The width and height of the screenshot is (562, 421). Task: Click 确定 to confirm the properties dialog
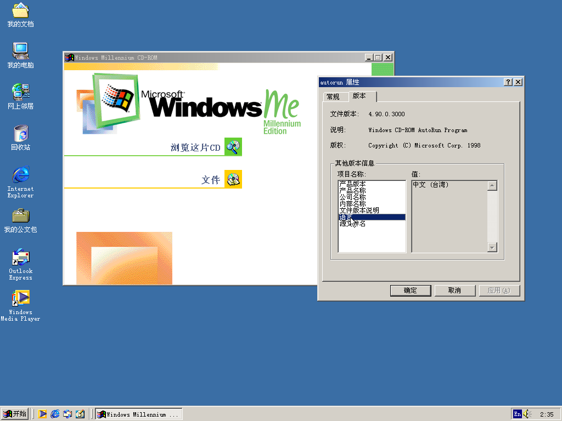(x=411, y=291)
